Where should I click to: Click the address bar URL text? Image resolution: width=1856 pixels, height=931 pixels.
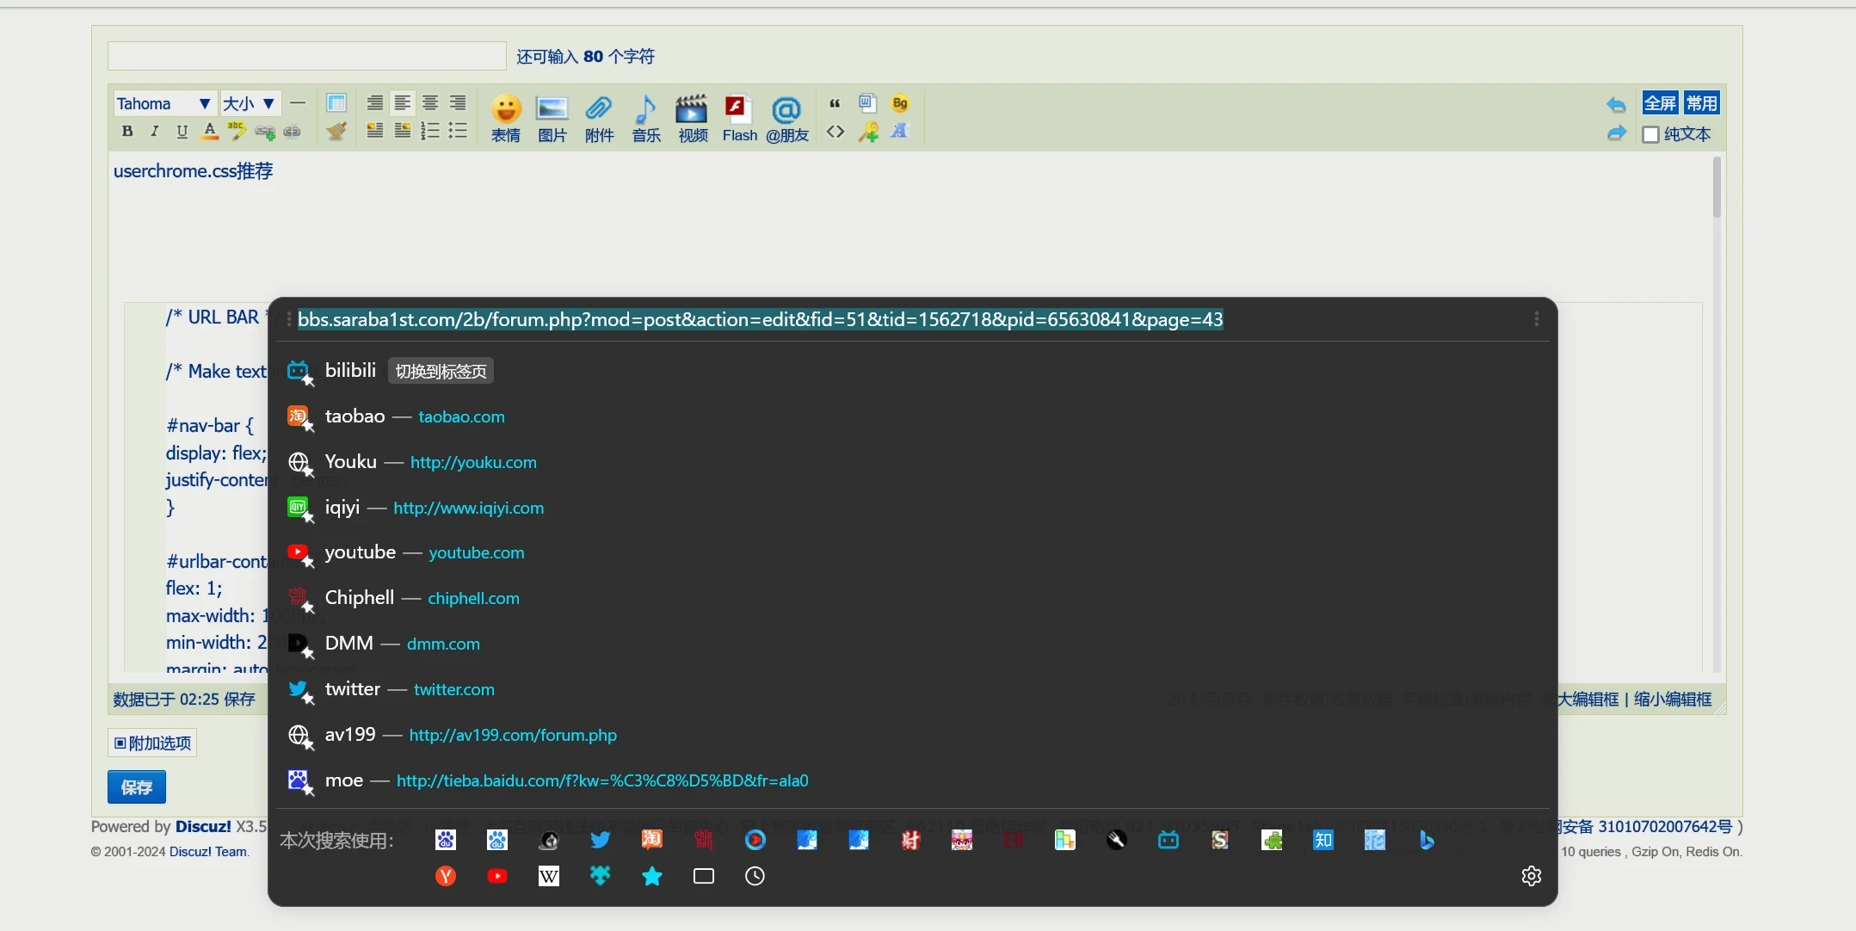click(x=761, y=319)
